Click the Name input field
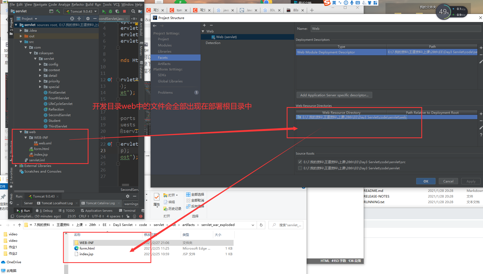 [x=396, y=29]
